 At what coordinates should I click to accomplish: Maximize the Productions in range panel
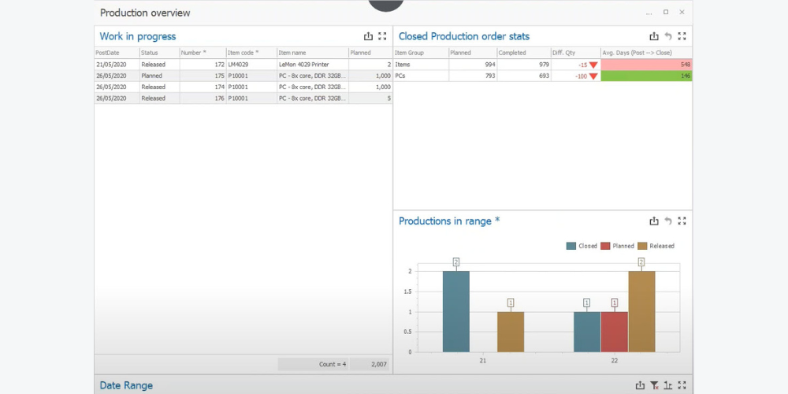coord(682,221)
